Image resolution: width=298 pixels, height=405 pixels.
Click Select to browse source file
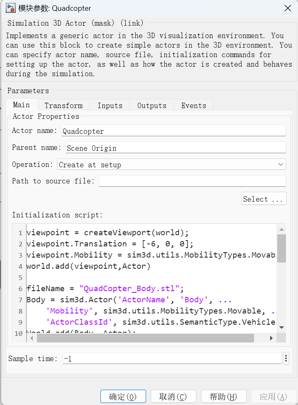(x=264, y=199)
